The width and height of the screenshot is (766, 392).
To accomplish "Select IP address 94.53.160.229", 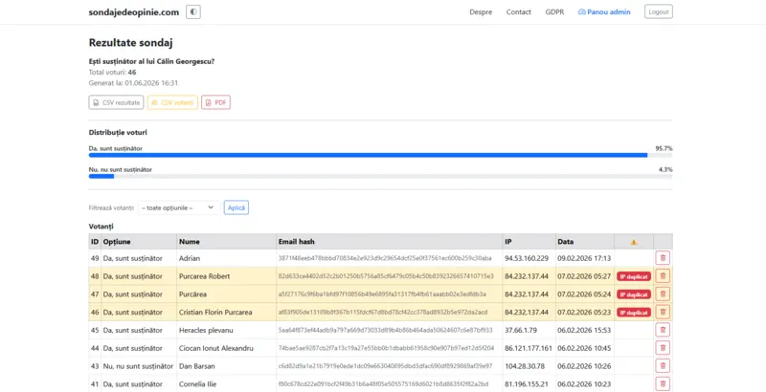I will 527,258.
